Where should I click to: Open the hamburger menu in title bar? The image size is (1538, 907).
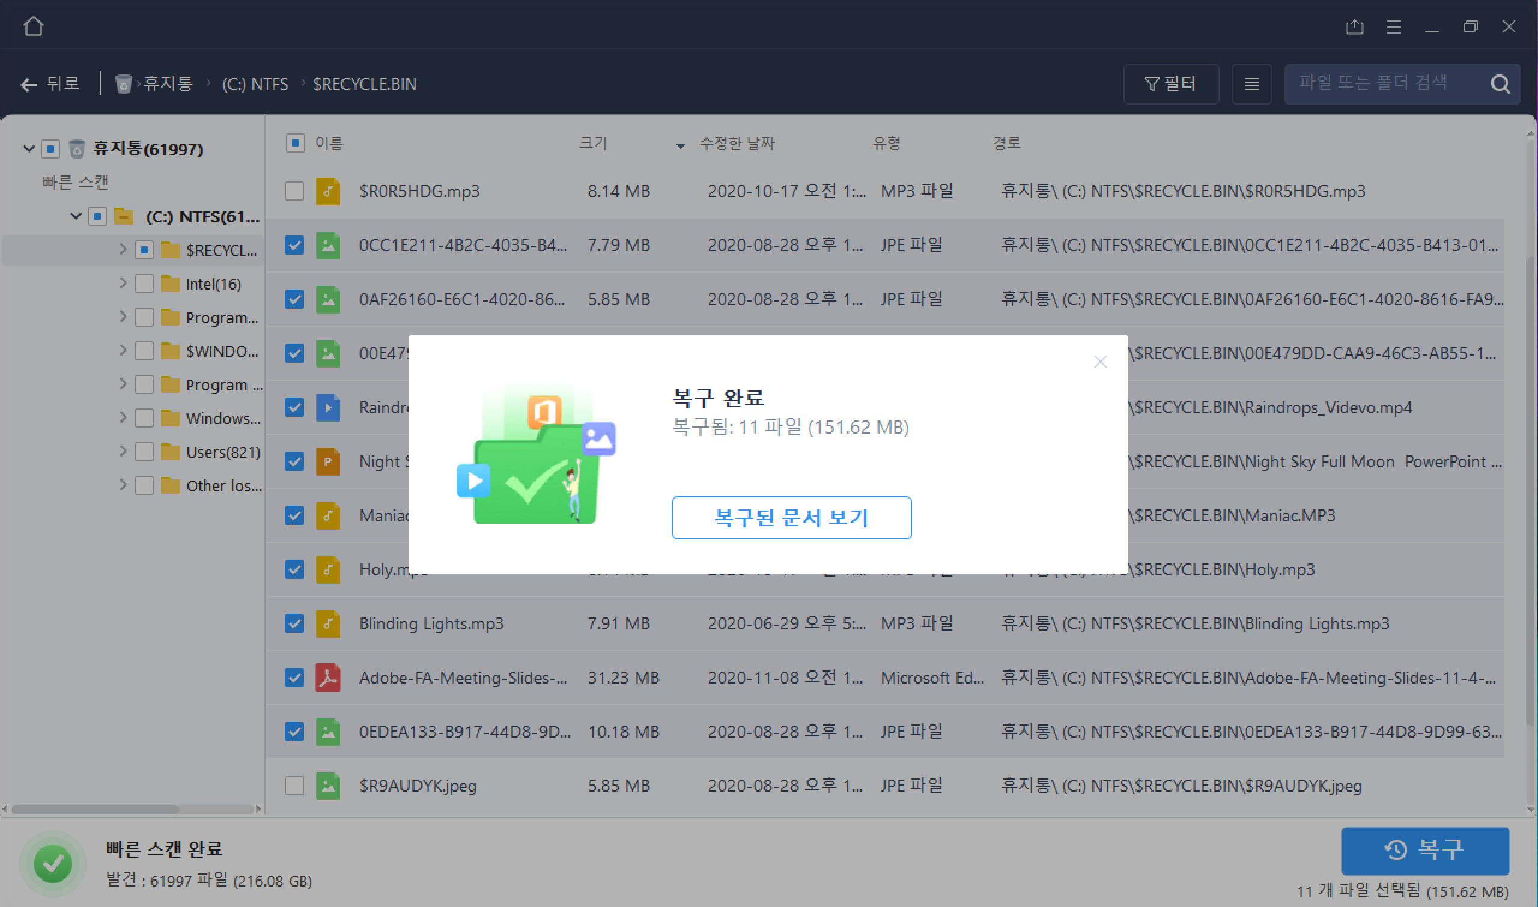point(1393,27)
